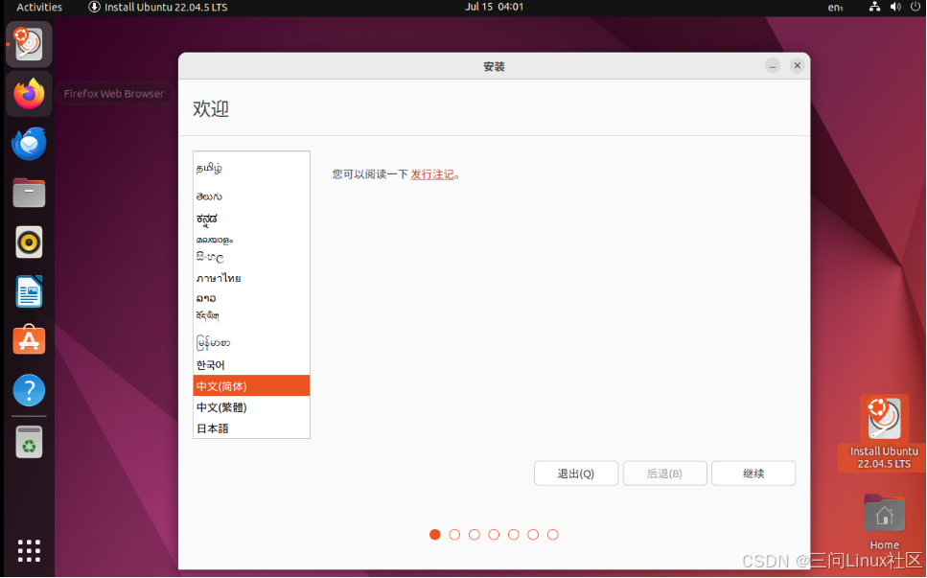The image size is (927, 578).
Task: Select සිංහල in the language list
Action: (251, 258)
